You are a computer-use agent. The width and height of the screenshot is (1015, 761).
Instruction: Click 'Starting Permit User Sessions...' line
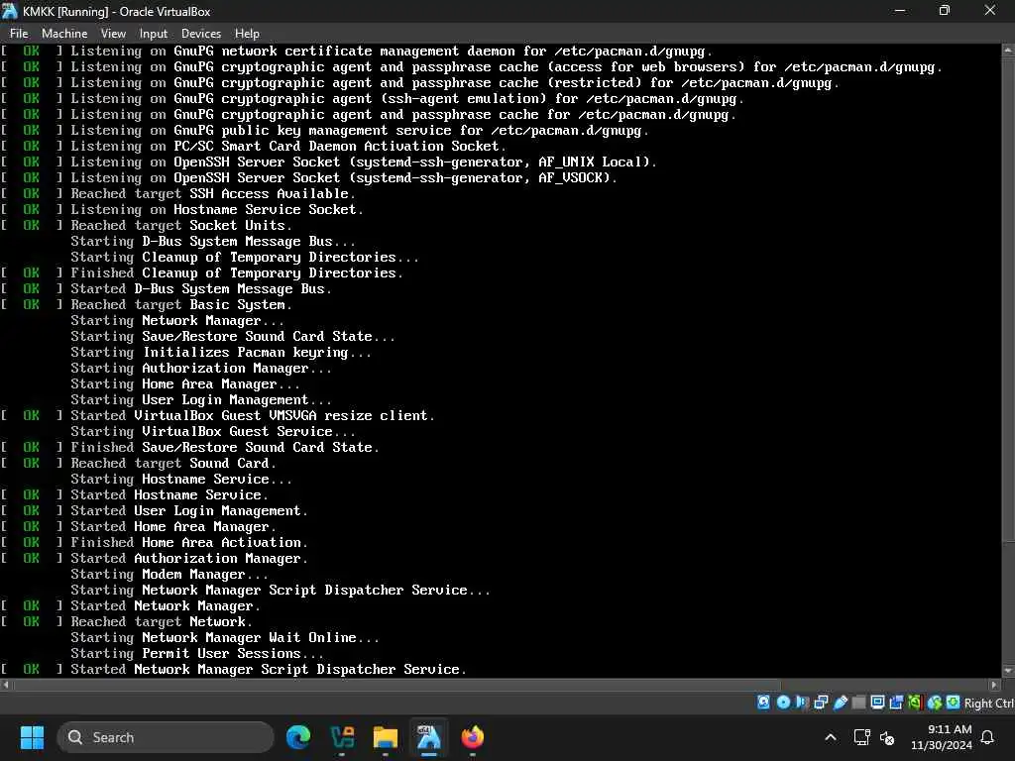point(197,654)
